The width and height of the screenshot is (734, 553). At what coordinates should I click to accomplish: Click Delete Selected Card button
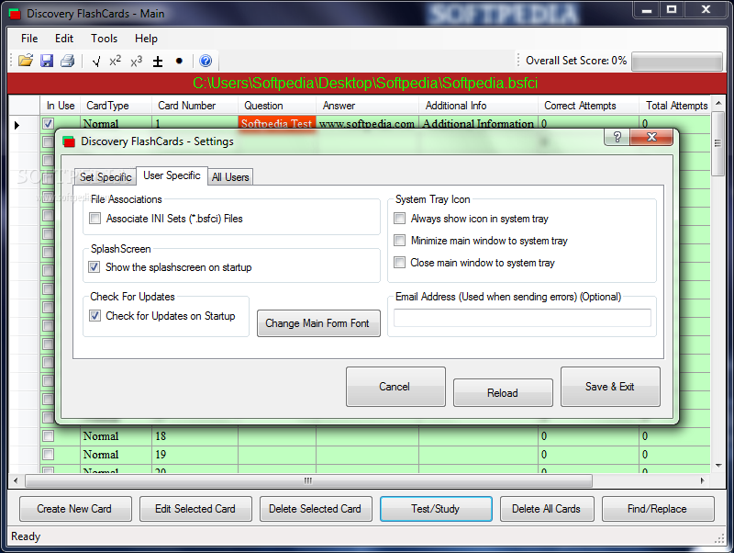click(316, 509)
